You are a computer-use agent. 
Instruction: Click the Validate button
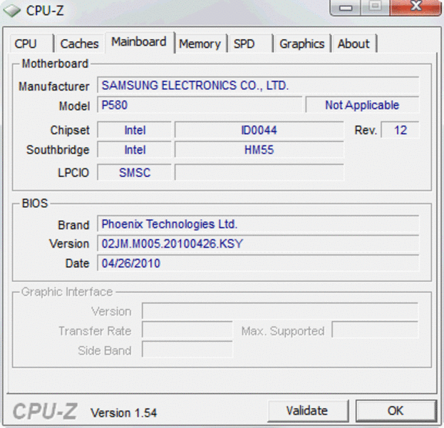[x=308, y=411]
